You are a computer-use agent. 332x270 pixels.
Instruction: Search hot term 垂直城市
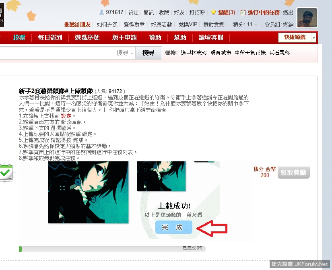click(221, 53)
